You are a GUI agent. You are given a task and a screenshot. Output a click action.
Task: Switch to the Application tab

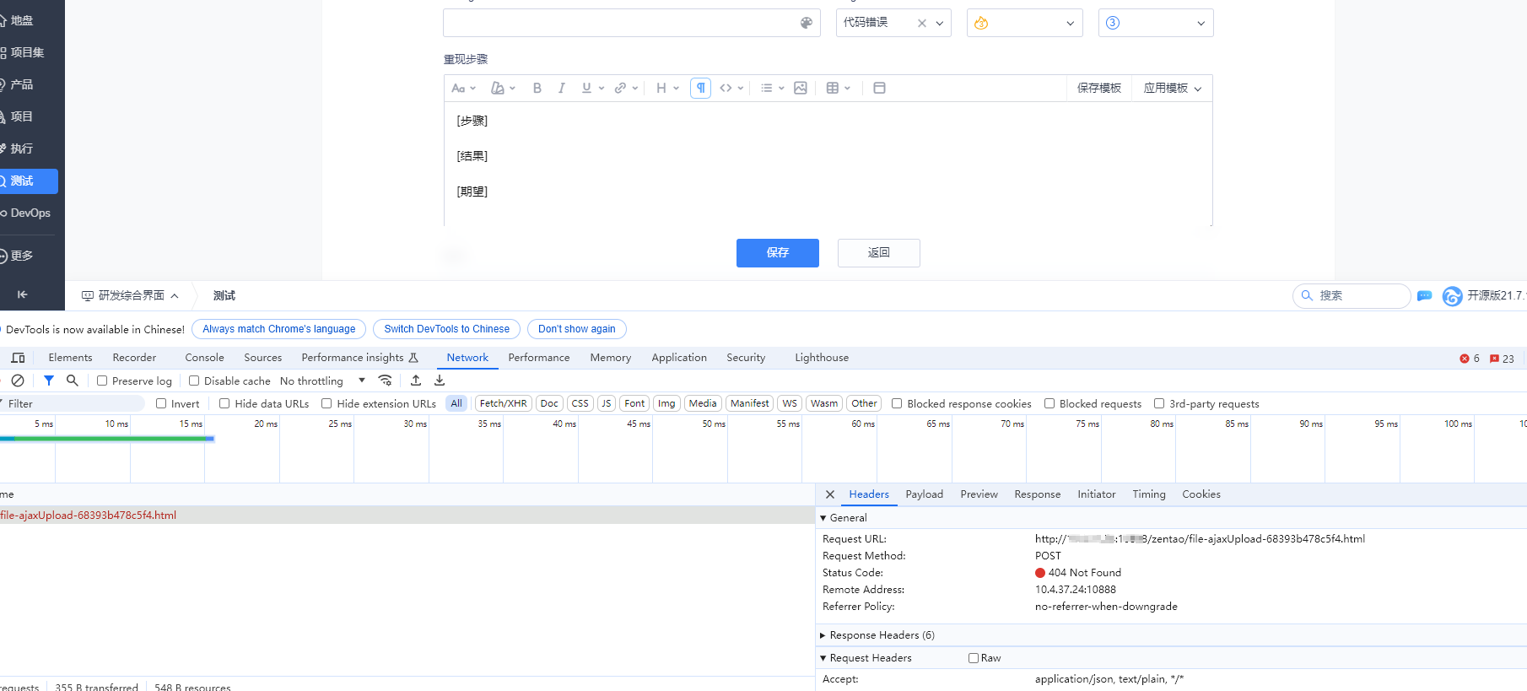[x=679, y=358]
